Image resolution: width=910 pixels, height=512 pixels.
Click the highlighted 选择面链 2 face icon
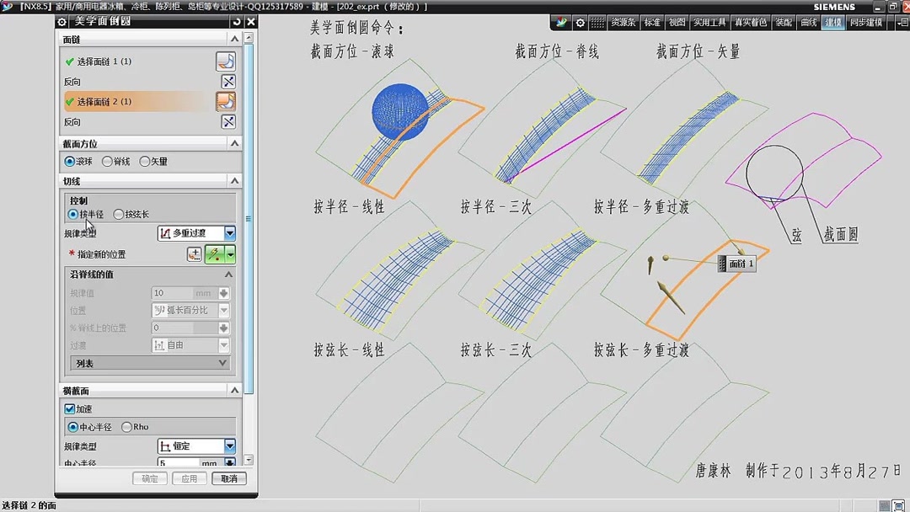[x=226, y=101]
